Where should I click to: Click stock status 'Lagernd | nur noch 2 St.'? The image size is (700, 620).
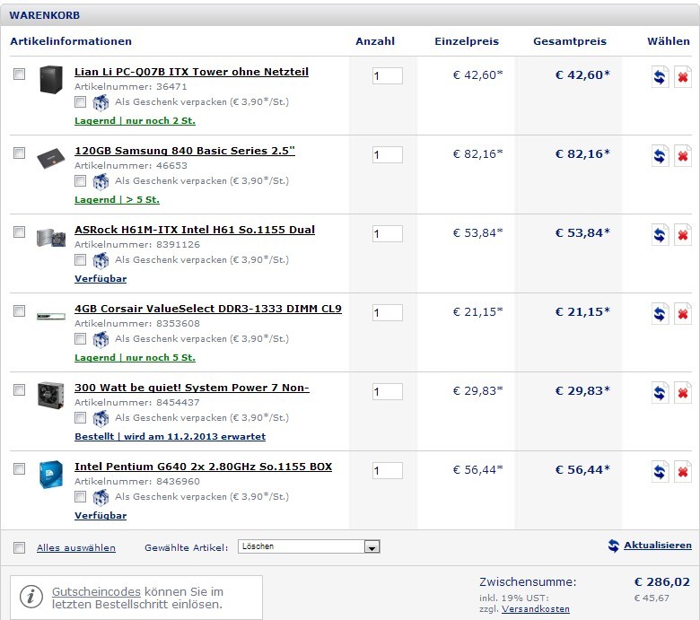135,121
